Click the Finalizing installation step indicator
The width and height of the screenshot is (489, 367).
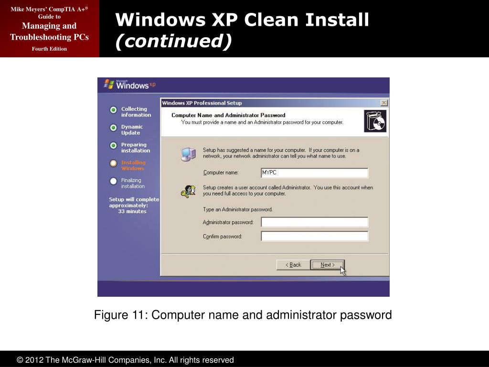pyautogui.click(x=113, y=181)
